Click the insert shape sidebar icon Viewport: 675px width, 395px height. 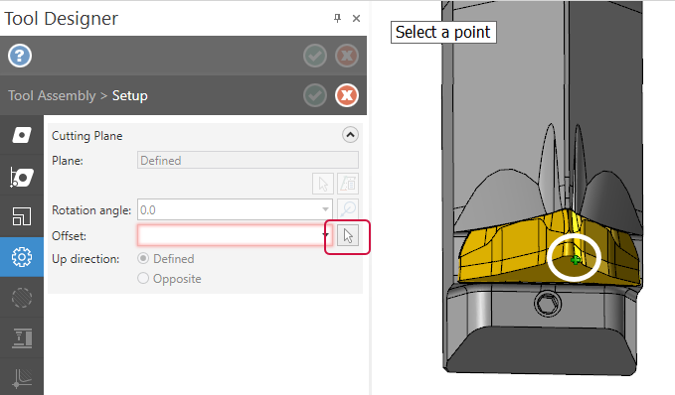[x=22, y=135]
